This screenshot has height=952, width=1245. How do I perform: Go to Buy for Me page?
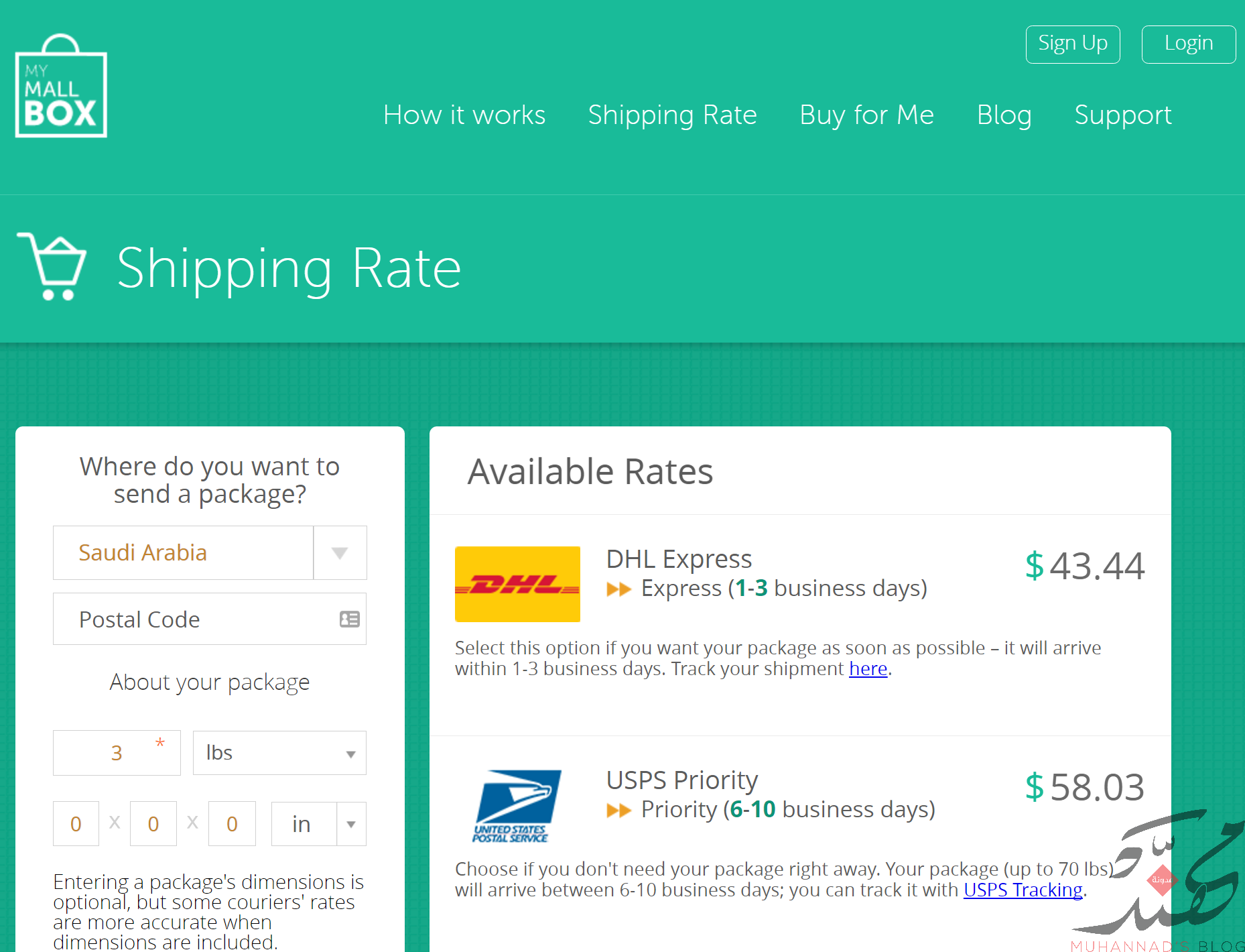pos(866,115)
